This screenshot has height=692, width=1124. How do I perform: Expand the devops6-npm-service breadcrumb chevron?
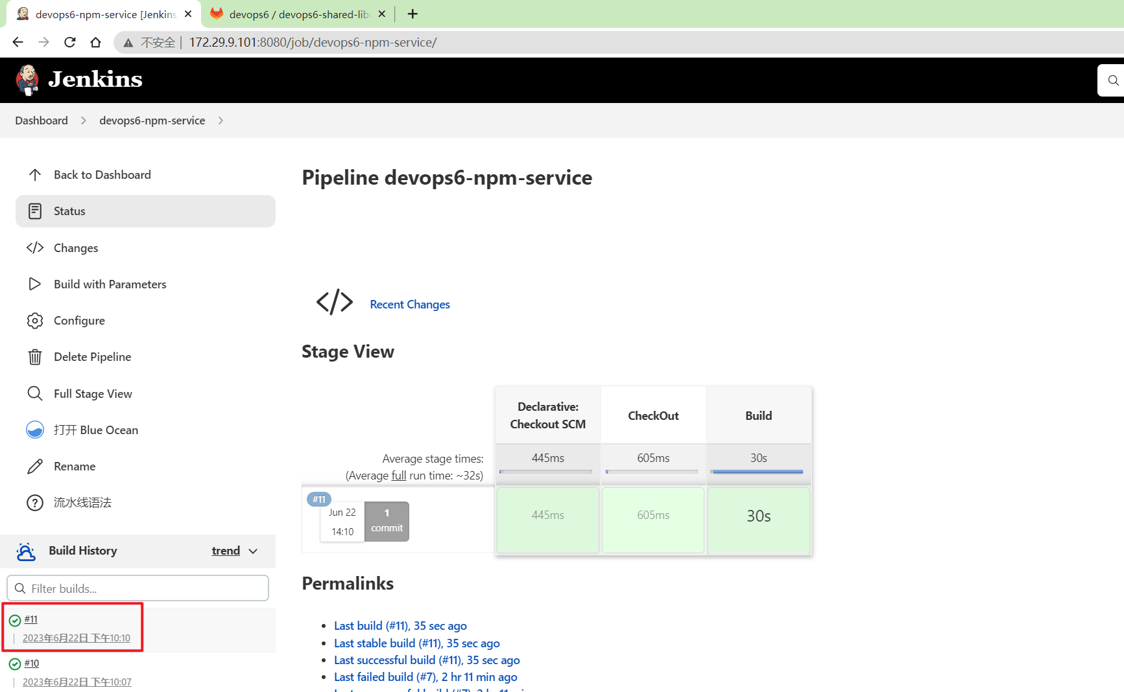[x=221, y=121]
